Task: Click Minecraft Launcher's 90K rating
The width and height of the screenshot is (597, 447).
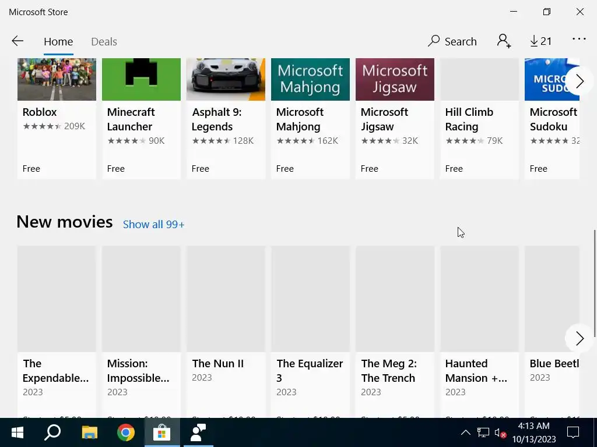Action: (x=156, y=141)
